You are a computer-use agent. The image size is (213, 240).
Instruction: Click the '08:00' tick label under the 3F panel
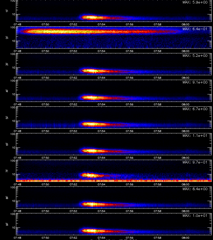pyautogui.click(x=186, y=78)
